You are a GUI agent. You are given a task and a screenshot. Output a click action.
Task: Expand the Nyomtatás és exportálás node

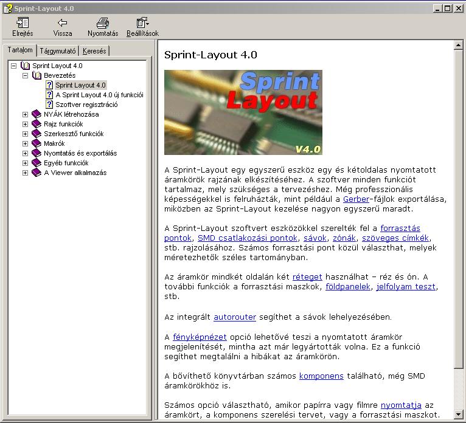[x=26, y=154]
